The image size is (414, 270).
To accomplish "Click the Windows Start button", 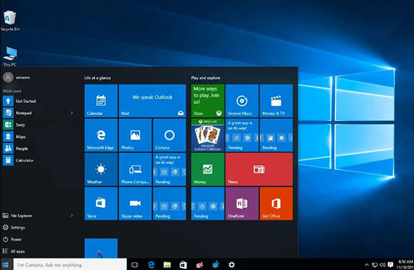I will pos(6,264).
